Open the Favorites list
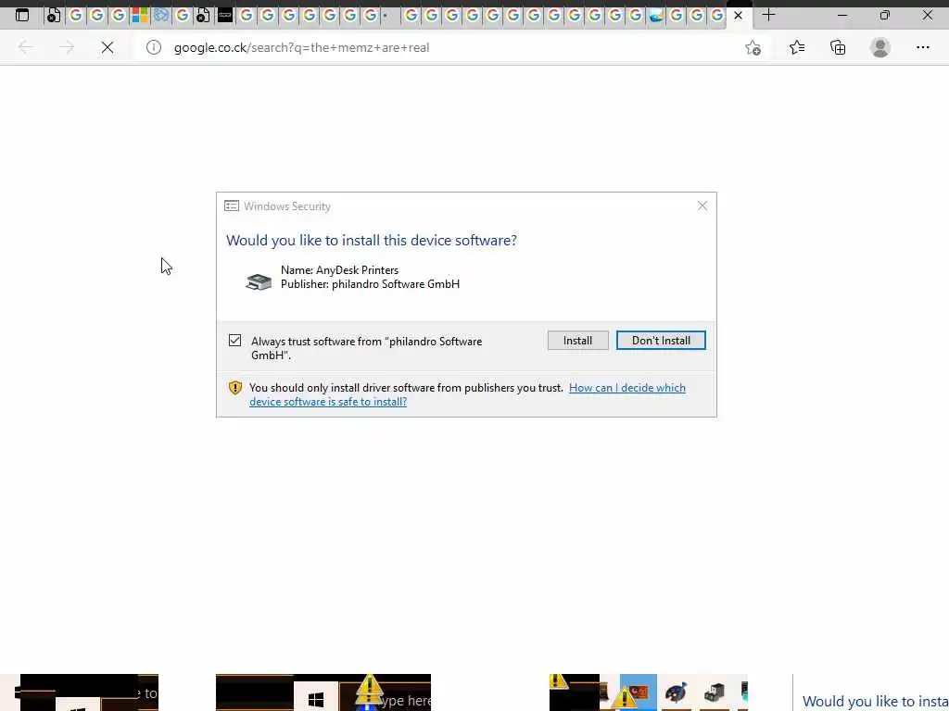The image size is (949, 711). click(797, 47)
